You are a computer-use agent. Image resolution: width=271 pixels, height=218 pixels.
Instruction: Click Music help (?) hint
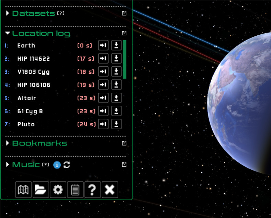point(45,164)
